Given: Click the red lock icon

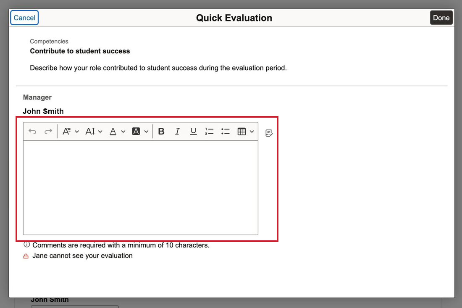Looking at the screenshot, I should (x=26, y=256).
